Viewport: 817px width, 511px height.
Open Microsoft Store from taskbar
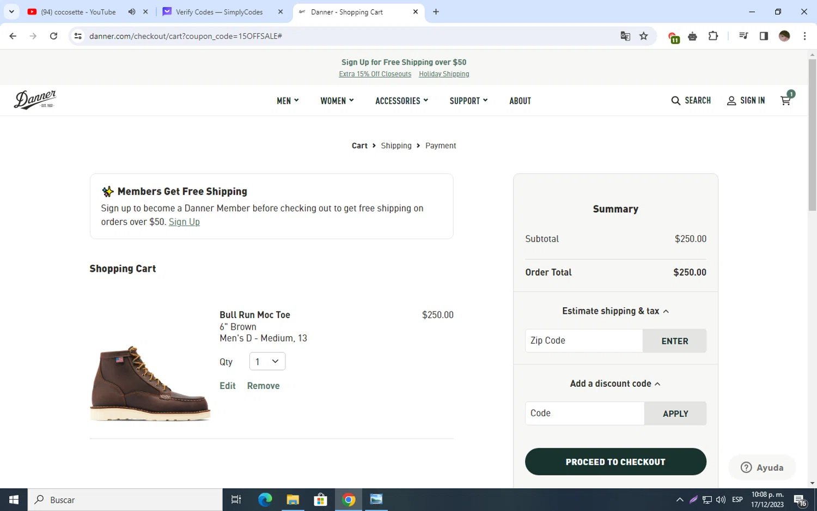tap(321, 500)
